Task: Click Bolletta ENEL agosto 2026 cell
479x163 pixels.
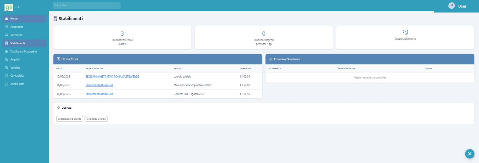Action: [x=189, y=94]
